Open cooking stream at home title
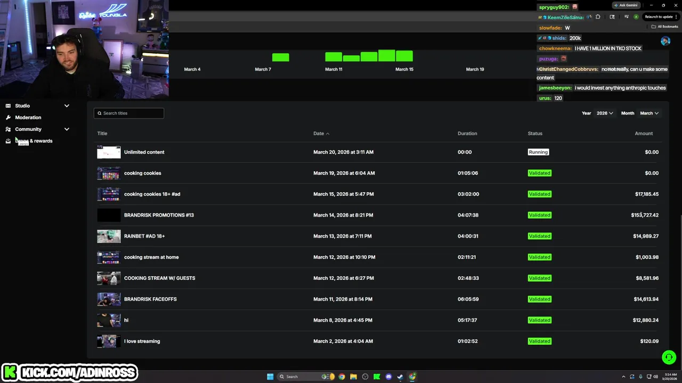Image resolution: width=682 pixels, height=383 pixels. click(x=151, y=257)
